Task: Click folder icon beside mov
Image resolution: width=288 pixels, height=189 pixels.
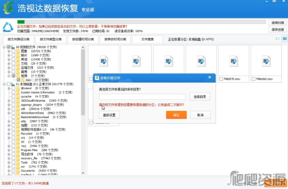Action: [23, 80]
